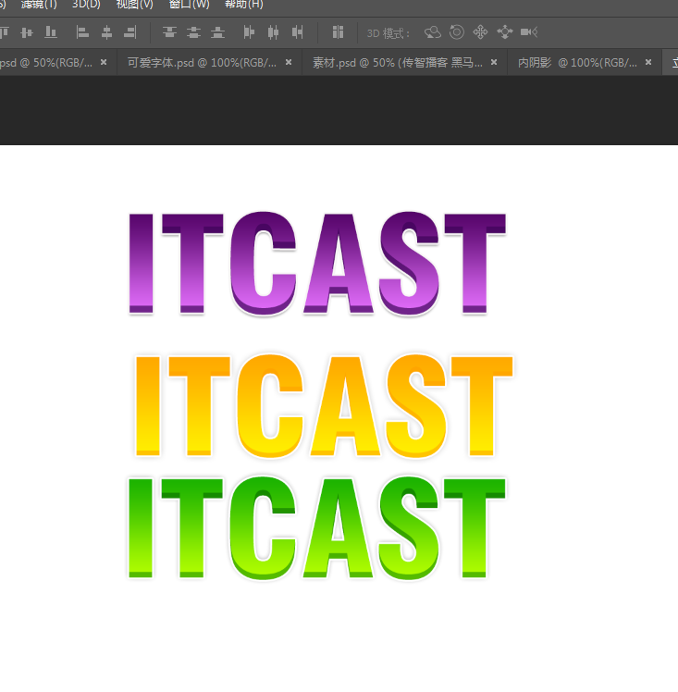Select the 3D scale camera icon

(528, 32)
